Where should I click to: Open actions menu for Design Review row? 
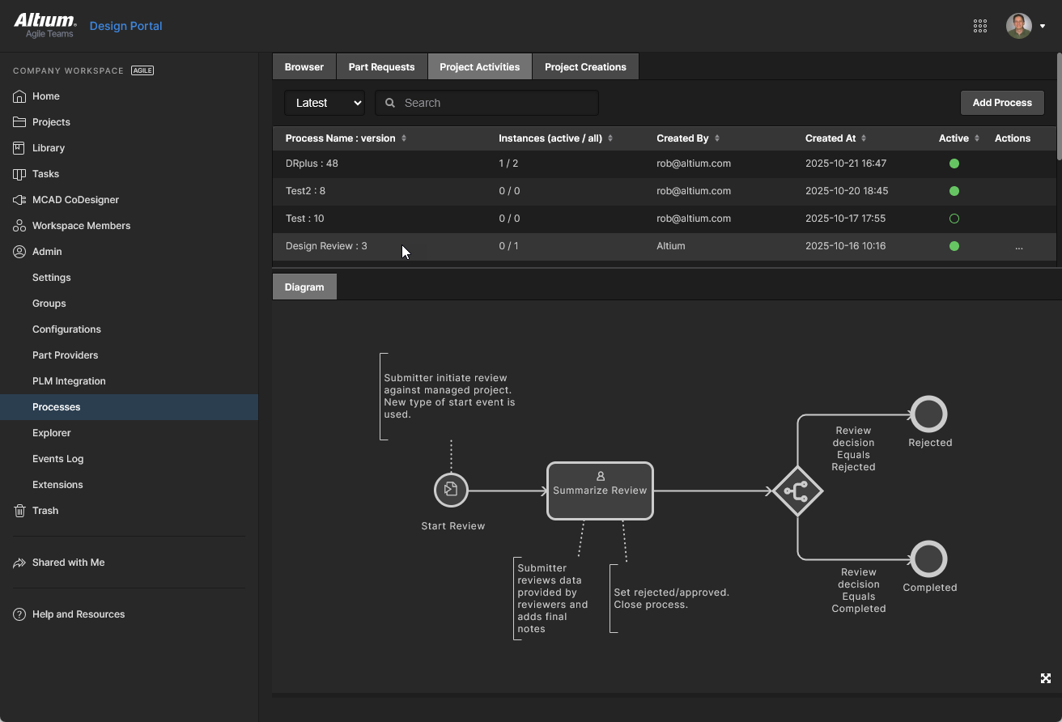pos(1018,246)
